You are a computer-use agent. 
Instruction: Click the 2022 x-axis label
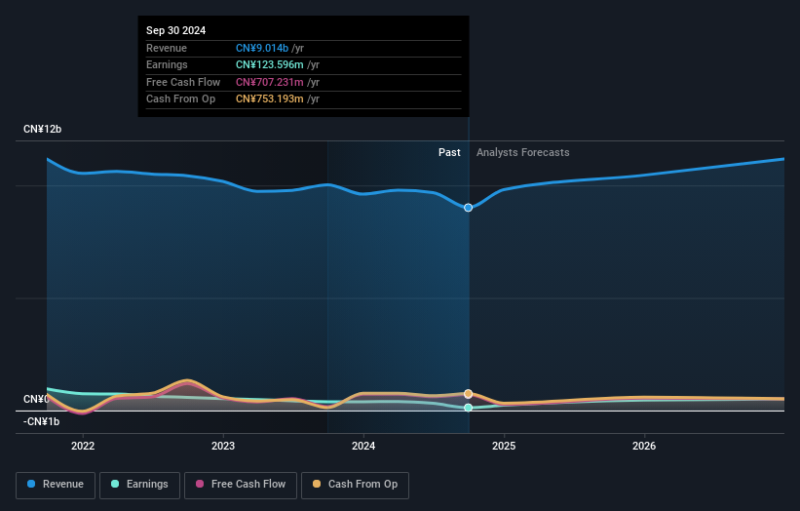[x=83, y=446]
